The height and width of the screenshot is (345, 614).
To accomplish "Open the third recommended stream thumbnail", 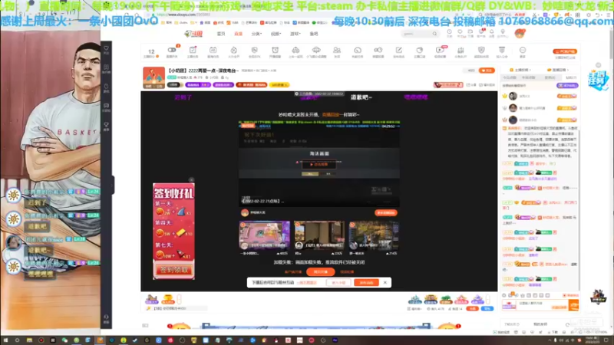I will (374, 235).
